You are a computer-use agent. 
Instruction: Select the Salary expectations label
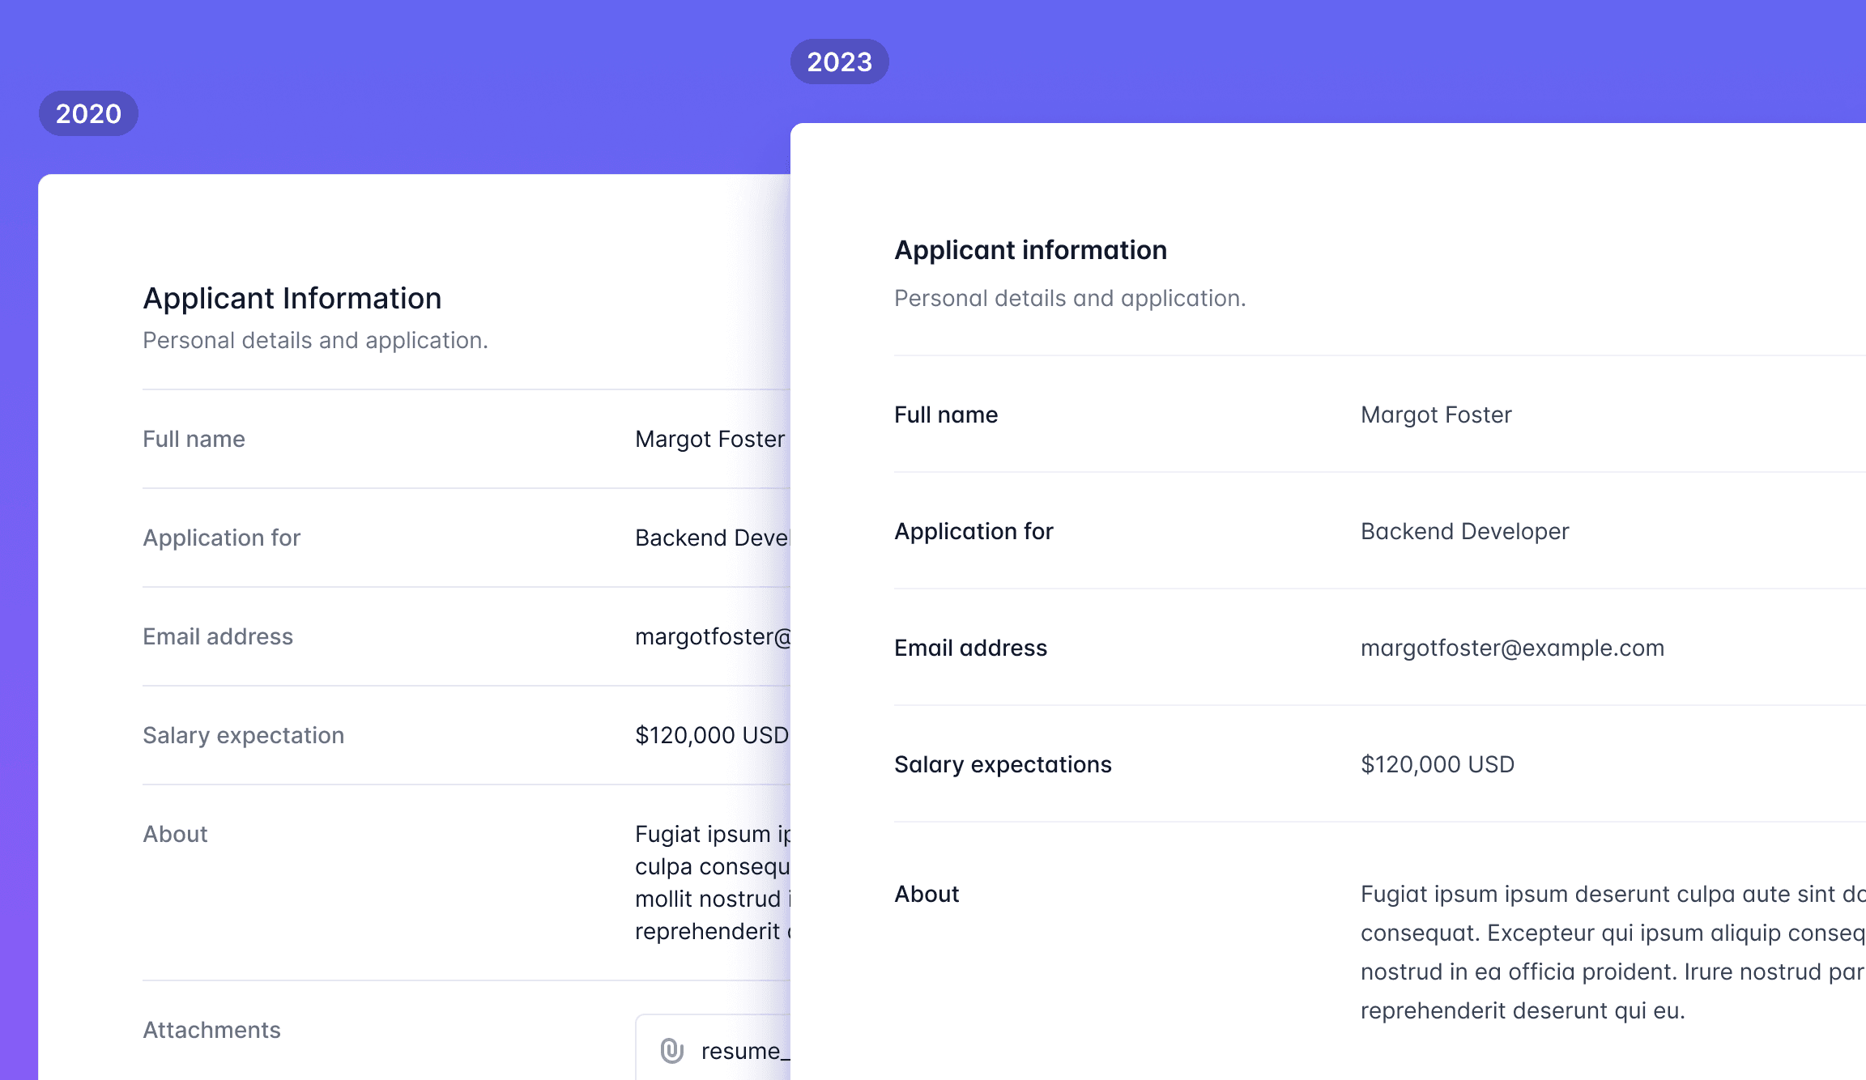point(1003,764)
